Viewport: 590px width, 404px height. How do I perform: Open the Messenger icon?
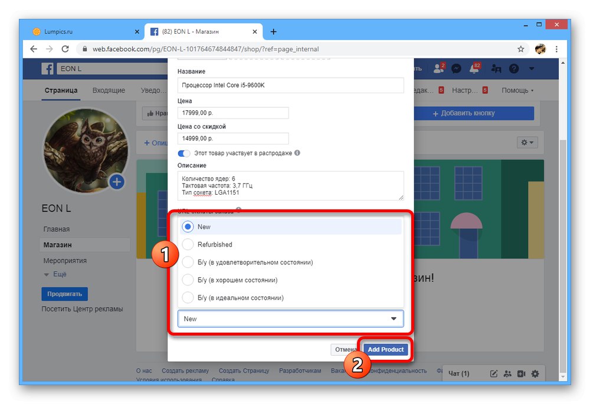[457, 68]
